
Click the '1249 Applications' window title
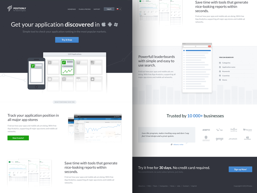point(75,54)
